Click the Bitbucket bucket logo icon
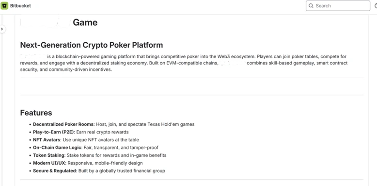Screen dimensions: 377x186 coord(4,5)
